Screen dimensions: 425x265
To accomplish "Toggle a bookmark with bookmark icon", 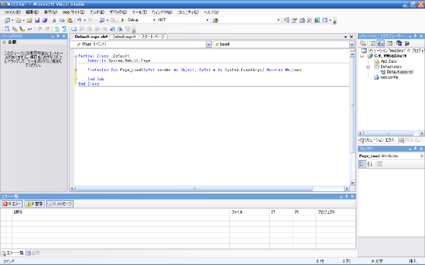I will 74,29.
